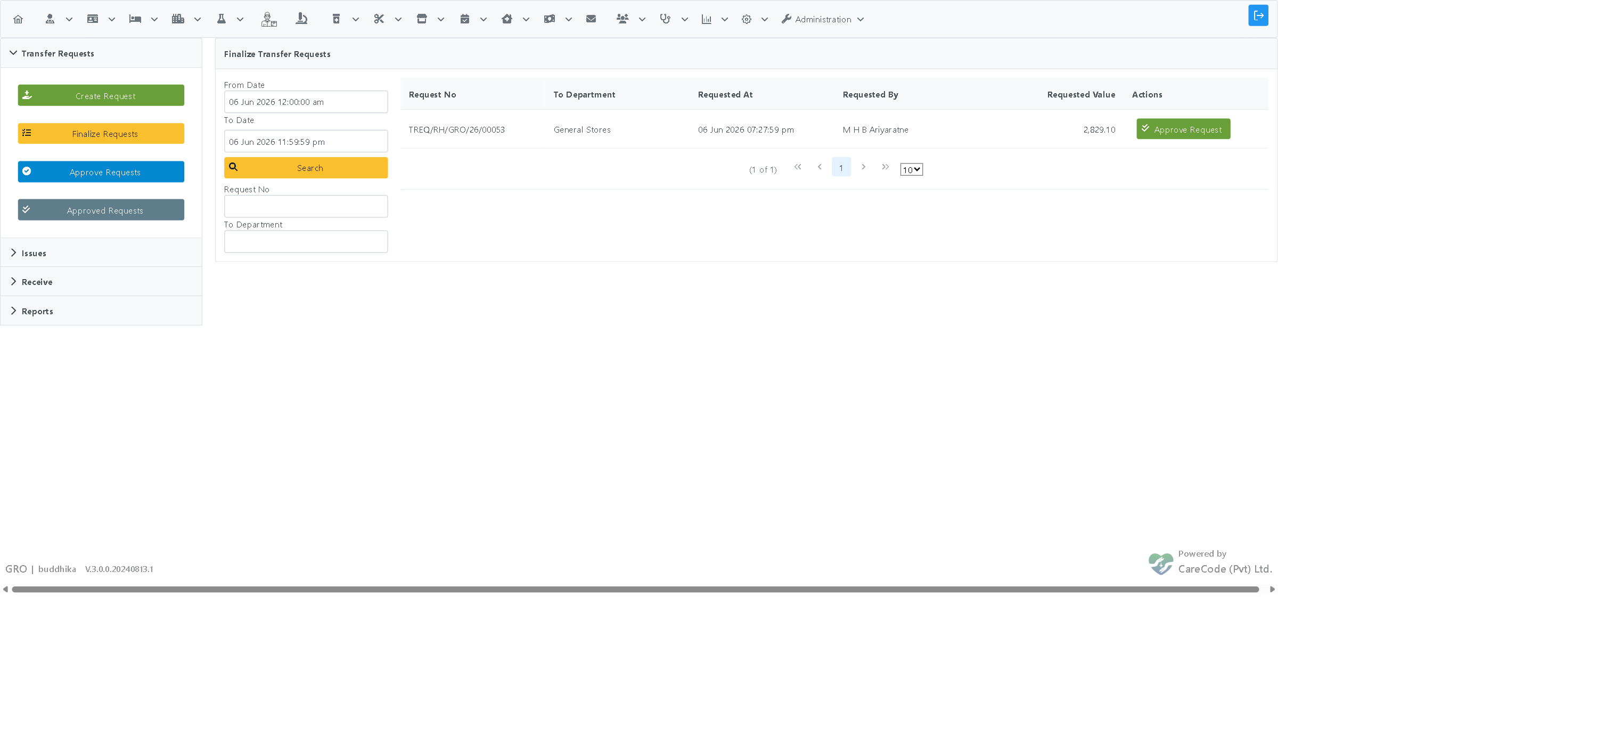Click the Approved Requests button
Screen dimensions: 1597x743
101,210
